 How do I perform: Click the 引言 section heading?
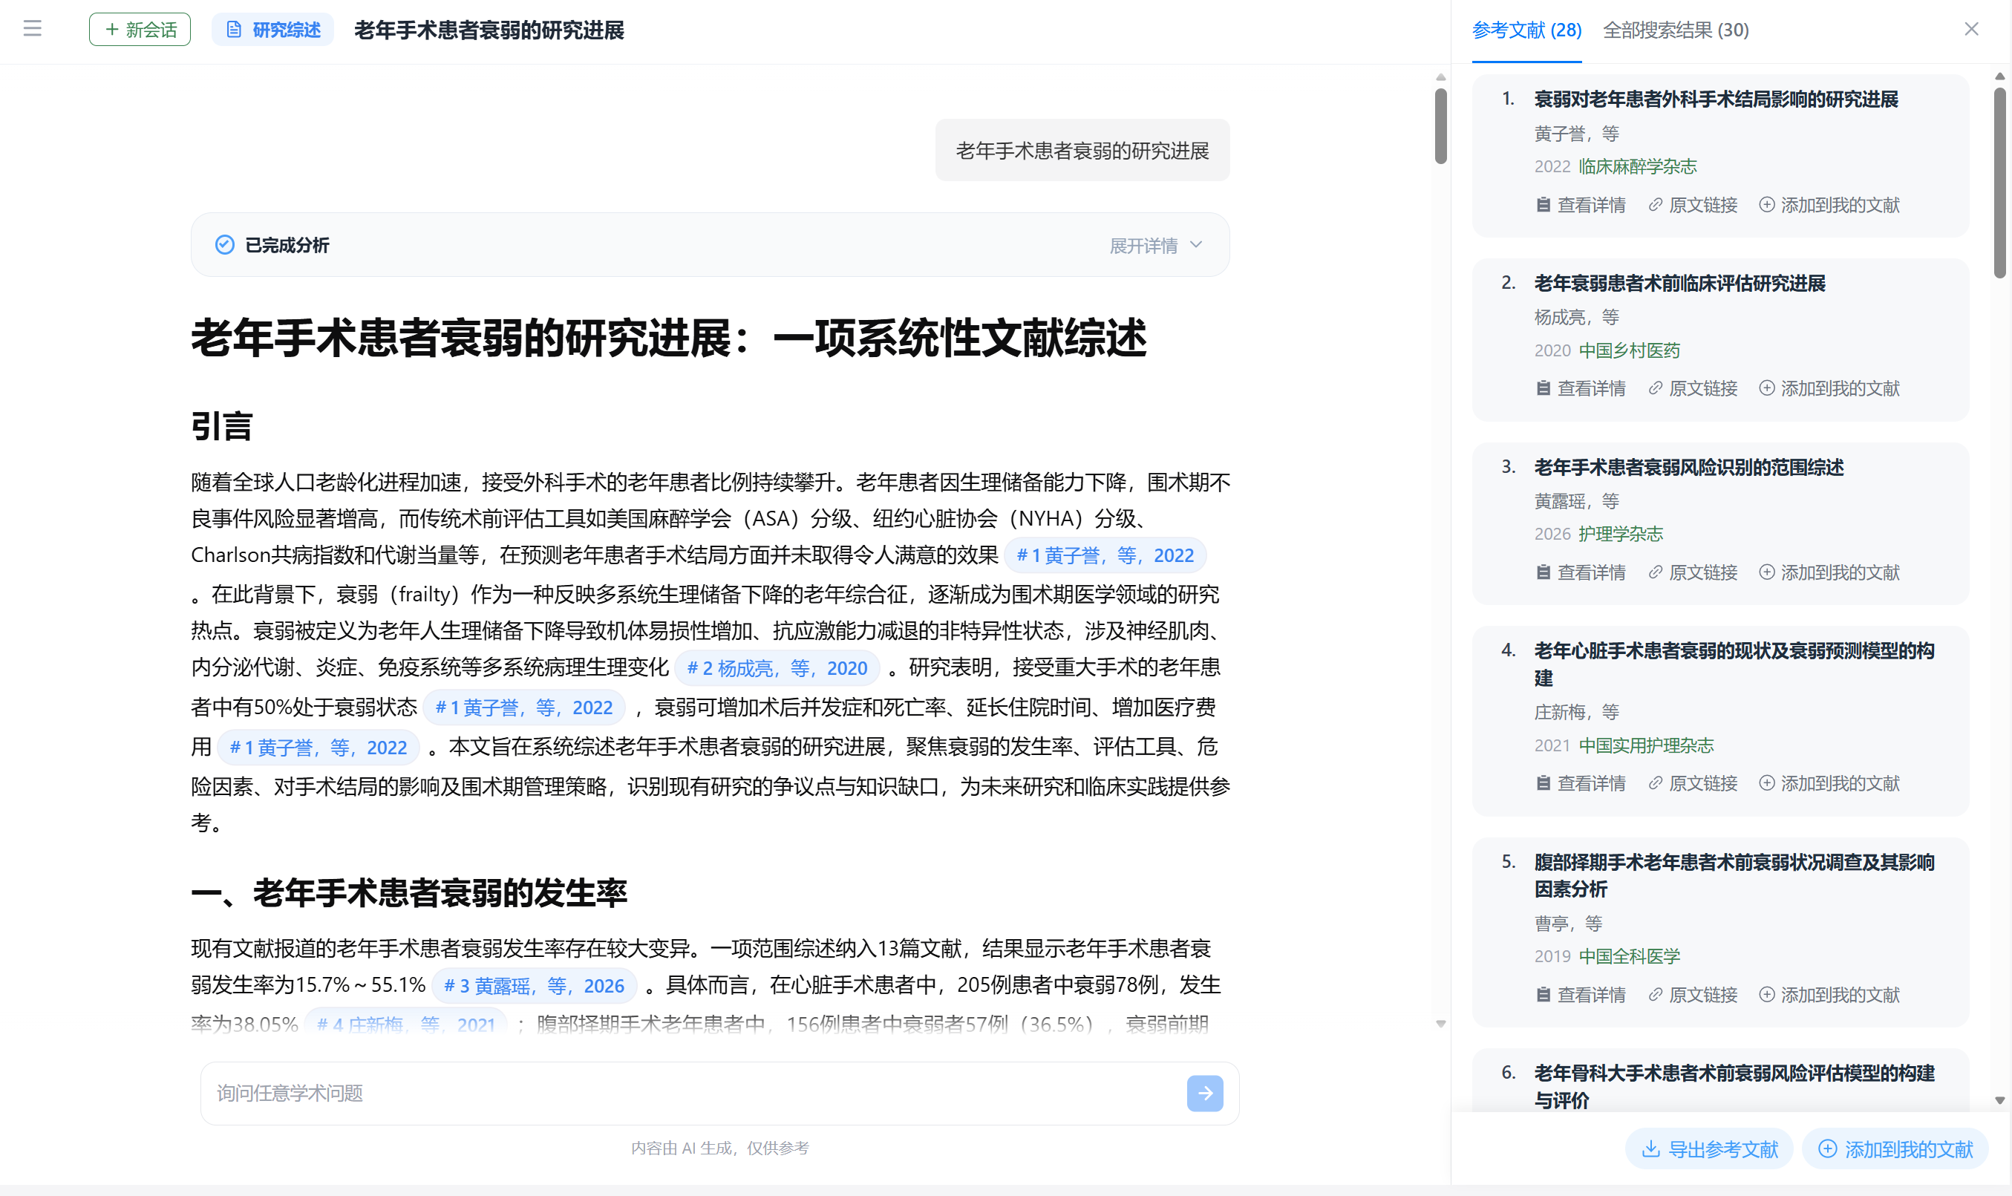coord(221,426)
